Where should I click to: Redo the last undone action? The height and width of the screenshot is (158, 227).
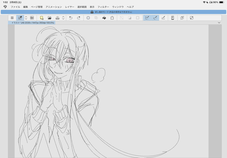(79, 18)
